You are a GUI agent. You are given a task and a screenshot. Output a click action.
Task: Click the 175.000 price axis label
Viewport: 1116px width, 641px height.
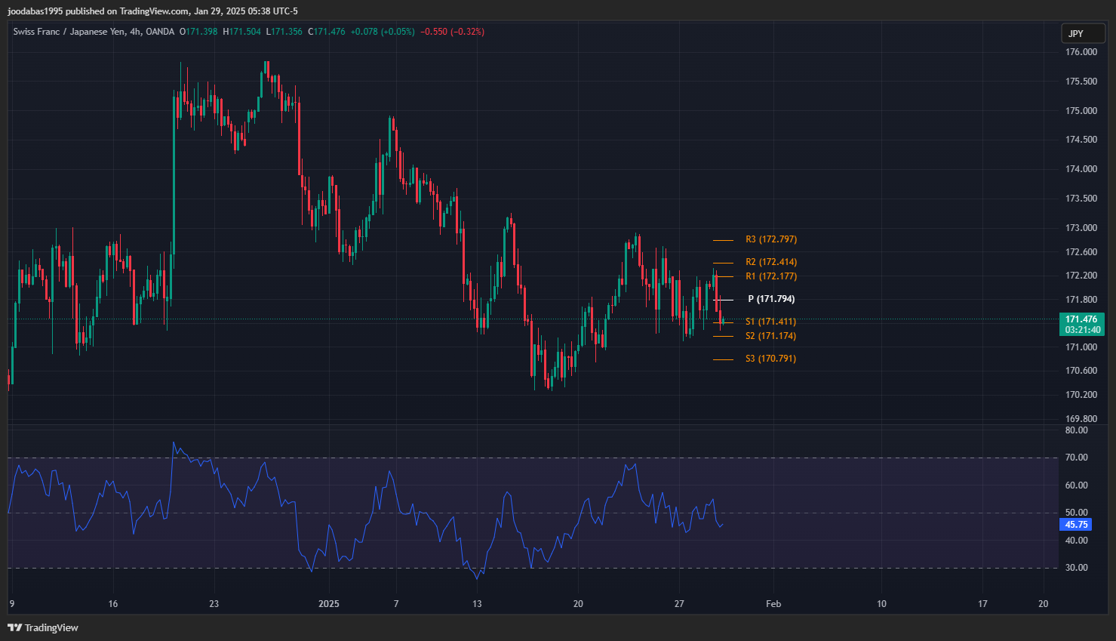coord(1081,111)
